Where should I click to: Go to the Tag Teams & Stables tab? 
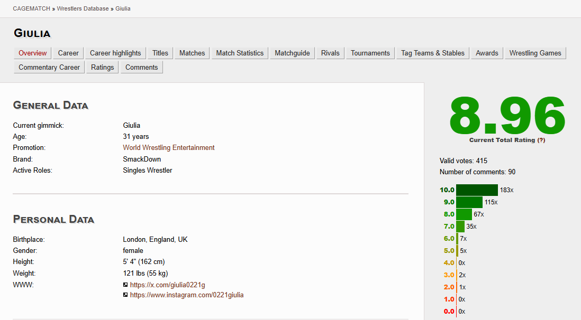pos(432,53)
